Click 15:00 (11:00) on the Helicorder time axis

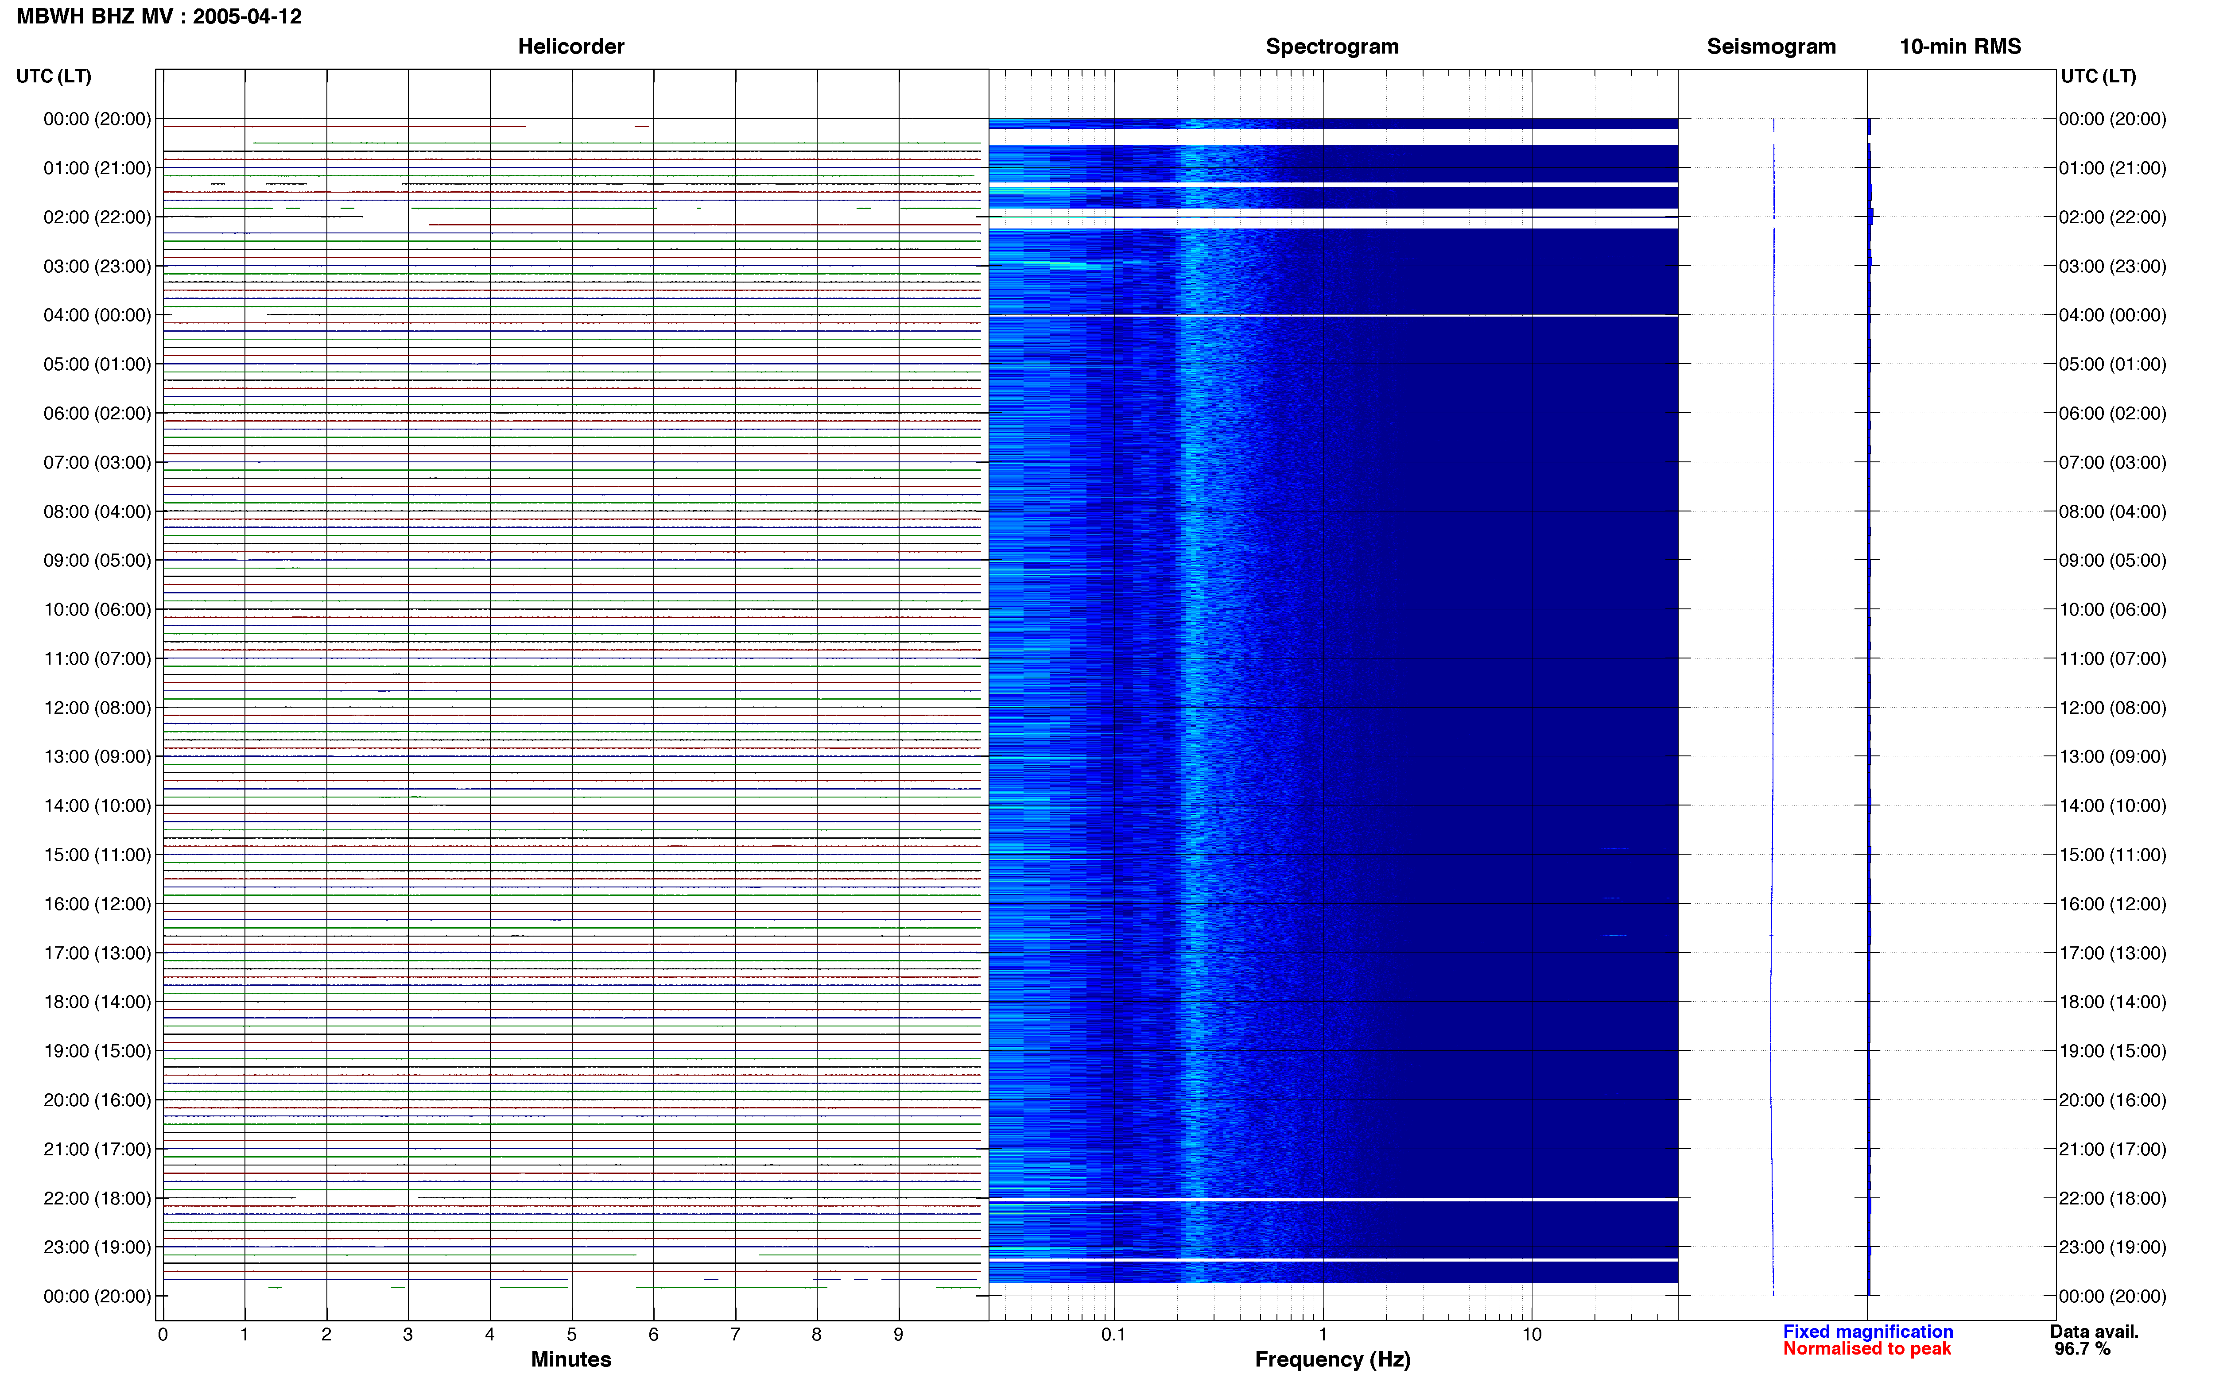pyautogui.click(x=97, y=855)
